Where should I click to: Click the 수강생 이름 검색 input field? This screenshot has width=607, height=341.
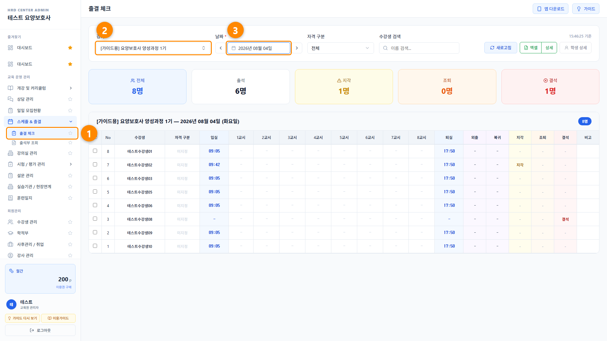point(419,48)
